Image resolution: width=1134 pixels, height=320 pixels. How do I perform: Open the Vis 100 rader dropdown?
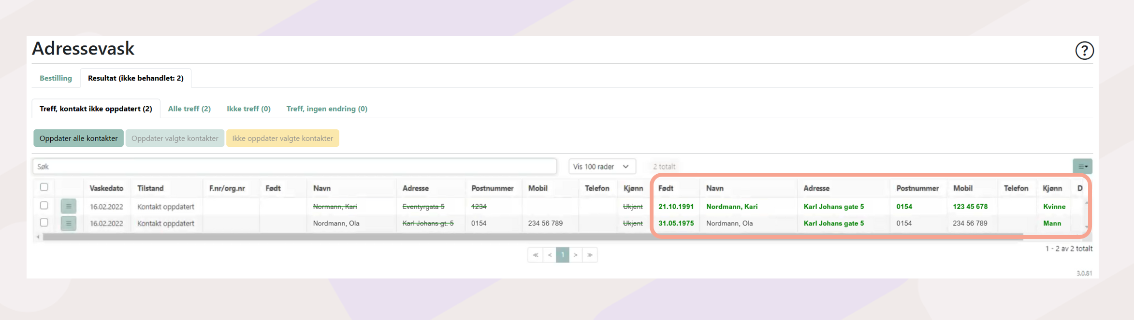pos(602,167)
